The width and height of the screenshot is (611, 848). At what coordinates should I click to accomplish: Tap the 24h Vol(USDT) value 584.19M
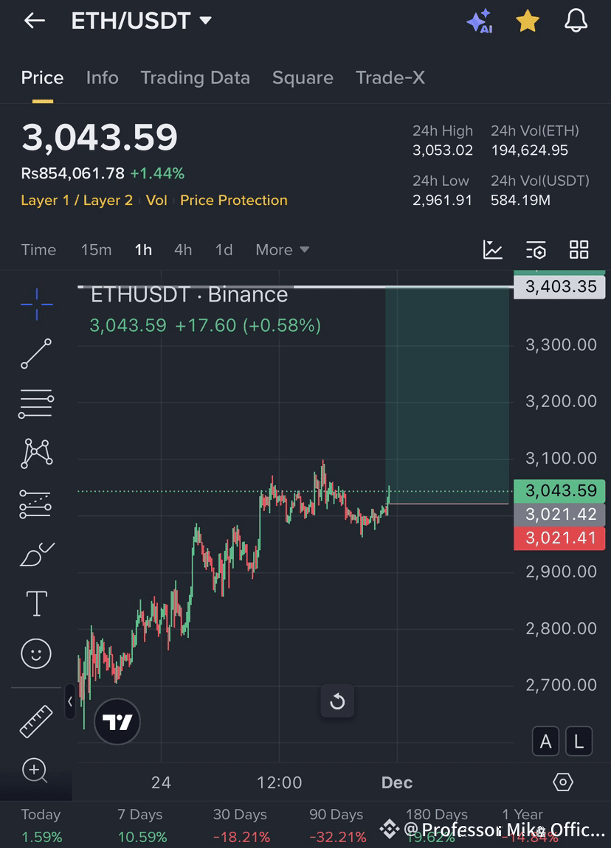[520, 201]
